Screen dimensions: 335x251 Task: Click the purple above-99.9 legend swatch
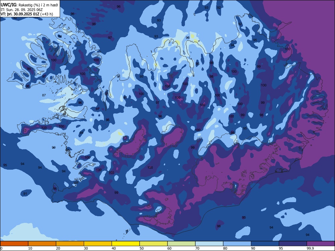(321, 244)
